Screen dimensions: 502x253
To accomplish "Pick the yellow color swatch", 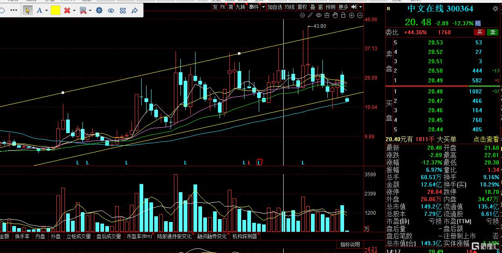I will [x=56, y=11].
